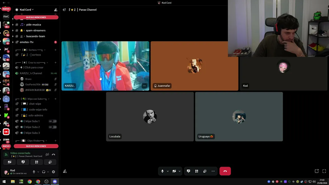
Task: Focus Locubala's tile in the call
Action: pos(150,117)
